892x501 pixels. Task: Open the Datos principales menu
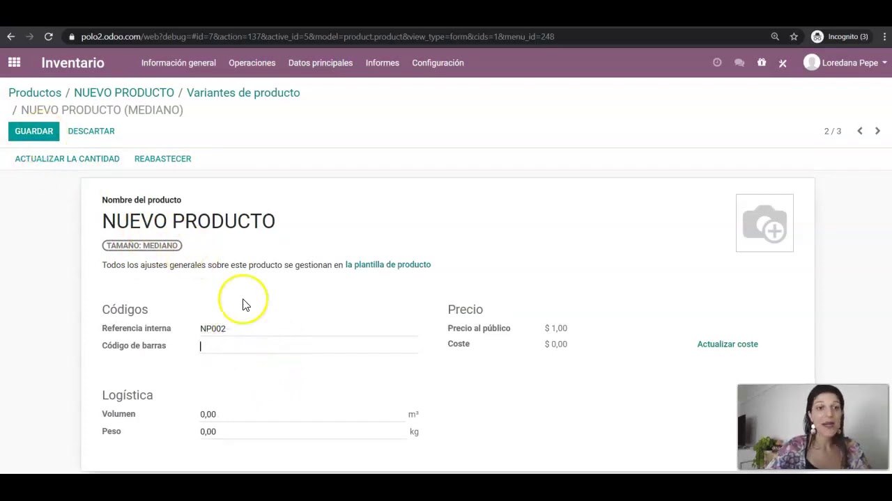point(321,63)
